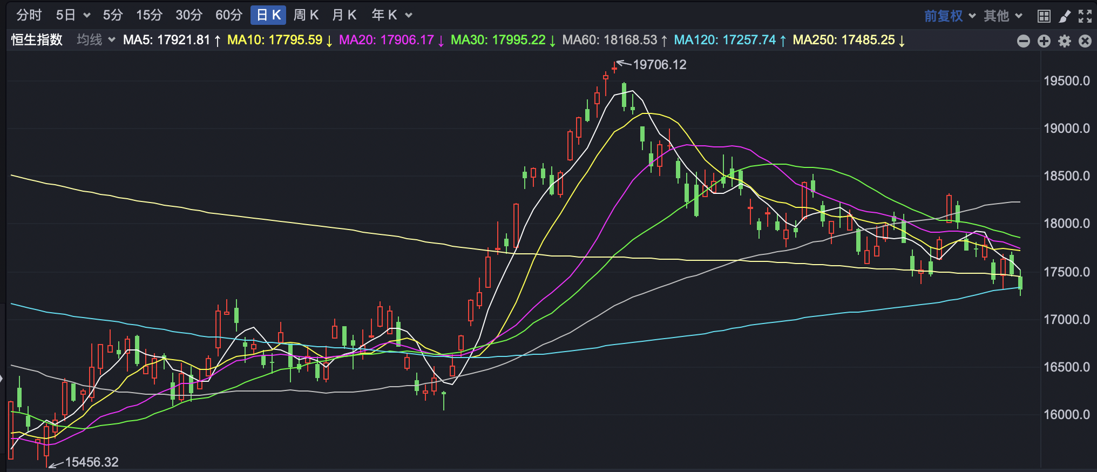The height and width of the screenshot is (472, 1097).
Task: Switch to the 30分 minute chart
Action: tap(189, 15)
